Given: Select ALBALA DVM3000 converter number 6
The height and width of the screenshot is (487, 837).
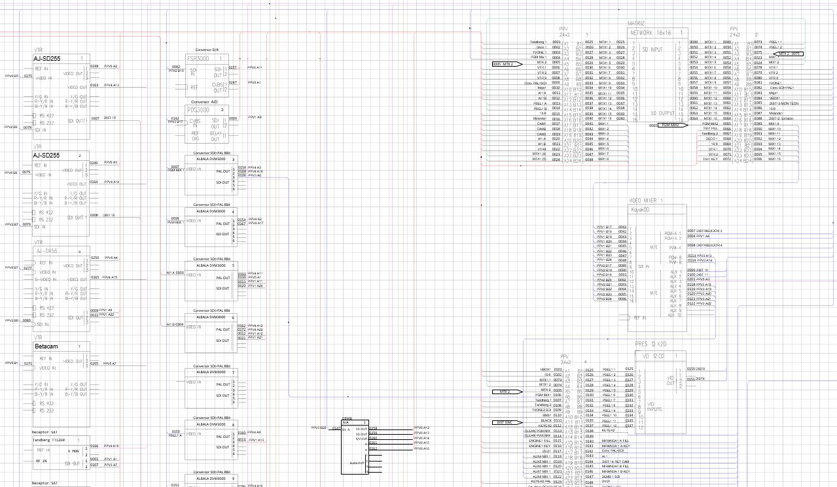Looking at the screenshot, I should [x=211, y=318].
